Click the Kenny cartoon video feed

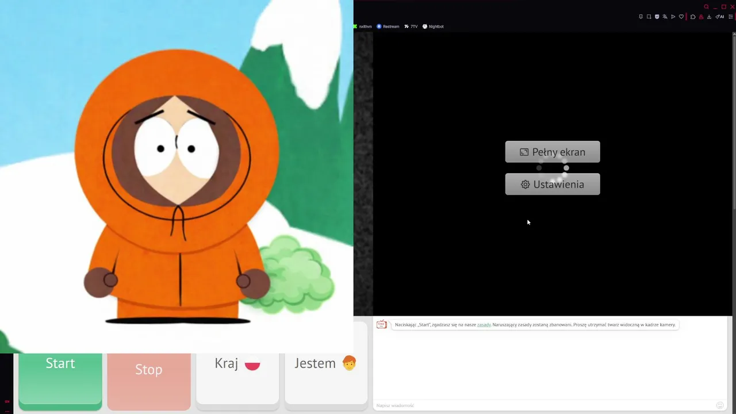click(x=177, y=177)
